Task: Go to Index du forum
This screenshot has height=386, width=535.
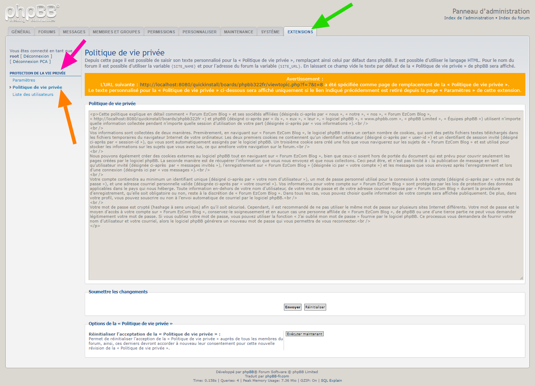Action: pyautogui.click(x=514, y=18)
